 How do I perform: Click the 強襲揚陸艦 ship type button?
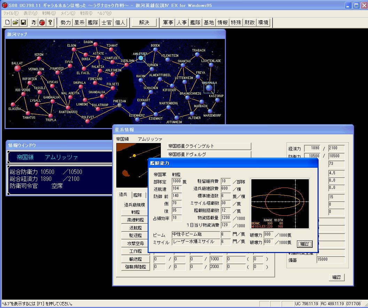[135, 267]
